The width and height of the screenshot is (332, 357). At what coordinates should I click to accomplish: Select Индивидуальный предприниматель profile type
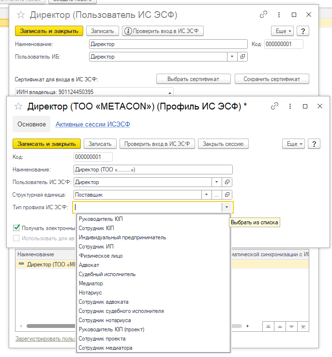[122, 237]
